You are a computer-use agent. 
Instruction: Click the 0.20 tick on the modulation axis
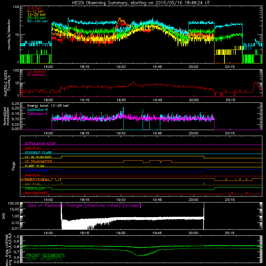pyautogui.click(x=15, y=108)
